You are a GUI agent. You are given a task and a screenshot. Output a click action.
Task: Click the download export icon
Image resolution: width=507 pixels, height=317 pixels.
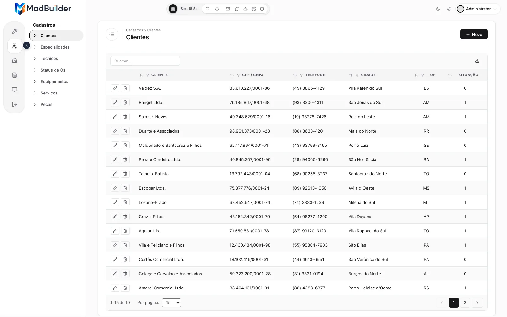tap(477, 61)
